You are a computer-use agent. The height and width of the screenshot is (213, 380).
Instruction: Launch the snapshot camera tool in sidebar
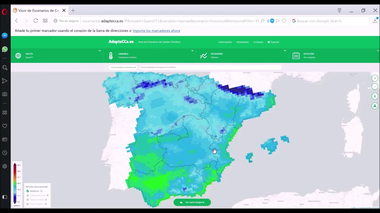pos(5,94)
